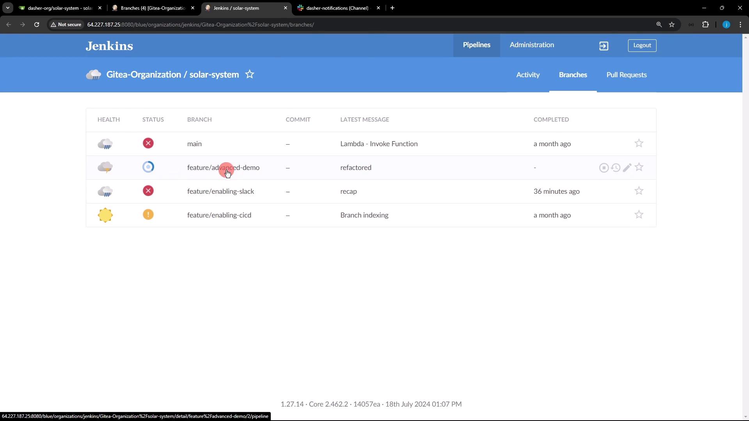Click the sunny health icon for enabling-cicd
Screen dimensions: 749x421
coord(105,215)
